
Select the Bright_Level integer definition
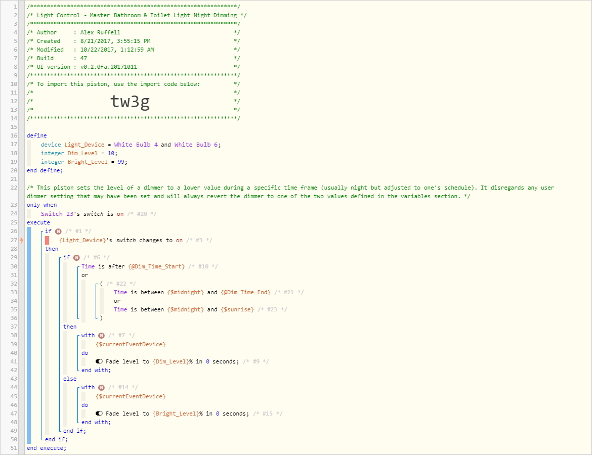pos(84,162)
